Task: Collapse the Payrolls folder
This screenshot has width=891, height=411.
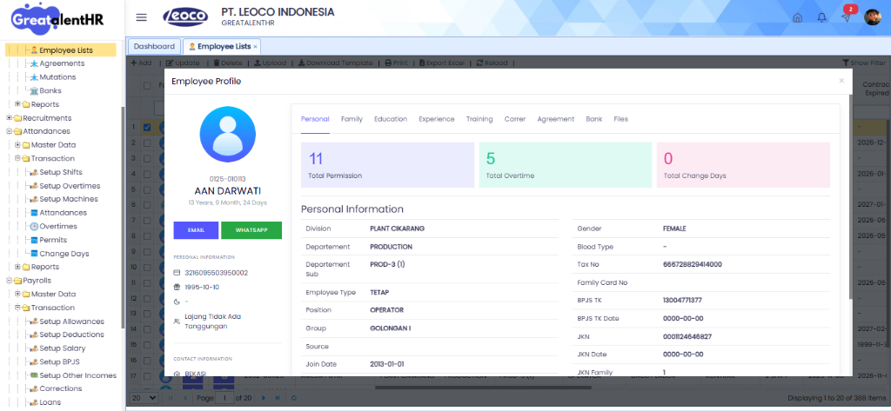Action: (9, 281)
